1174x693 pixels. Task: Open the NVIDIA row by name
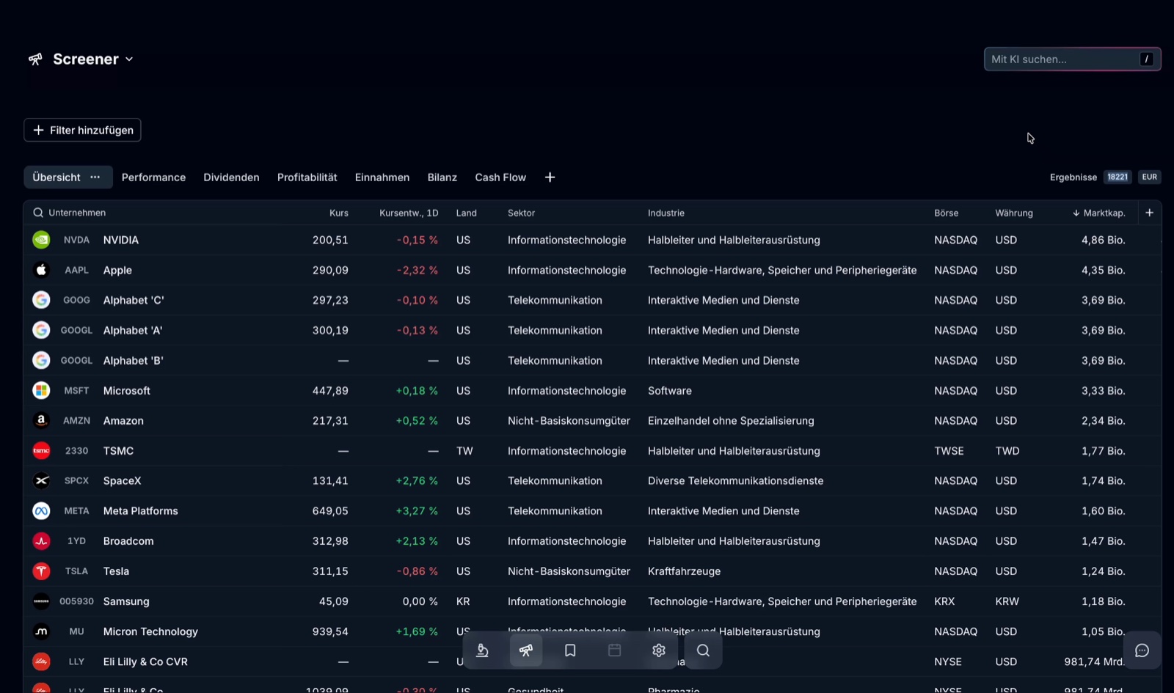click(121, 240)
